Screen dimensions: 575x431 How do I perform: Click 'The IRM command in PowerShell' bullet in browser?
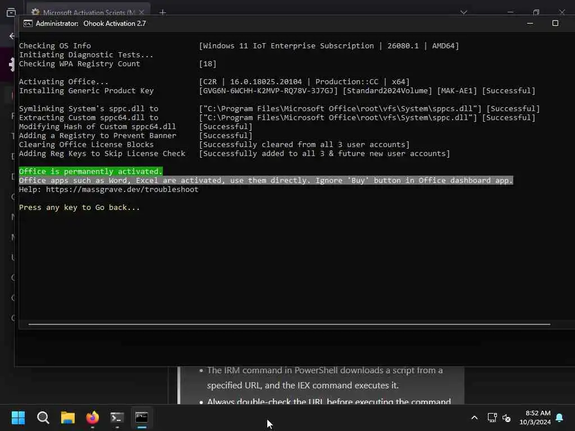(x=325, y=378)
